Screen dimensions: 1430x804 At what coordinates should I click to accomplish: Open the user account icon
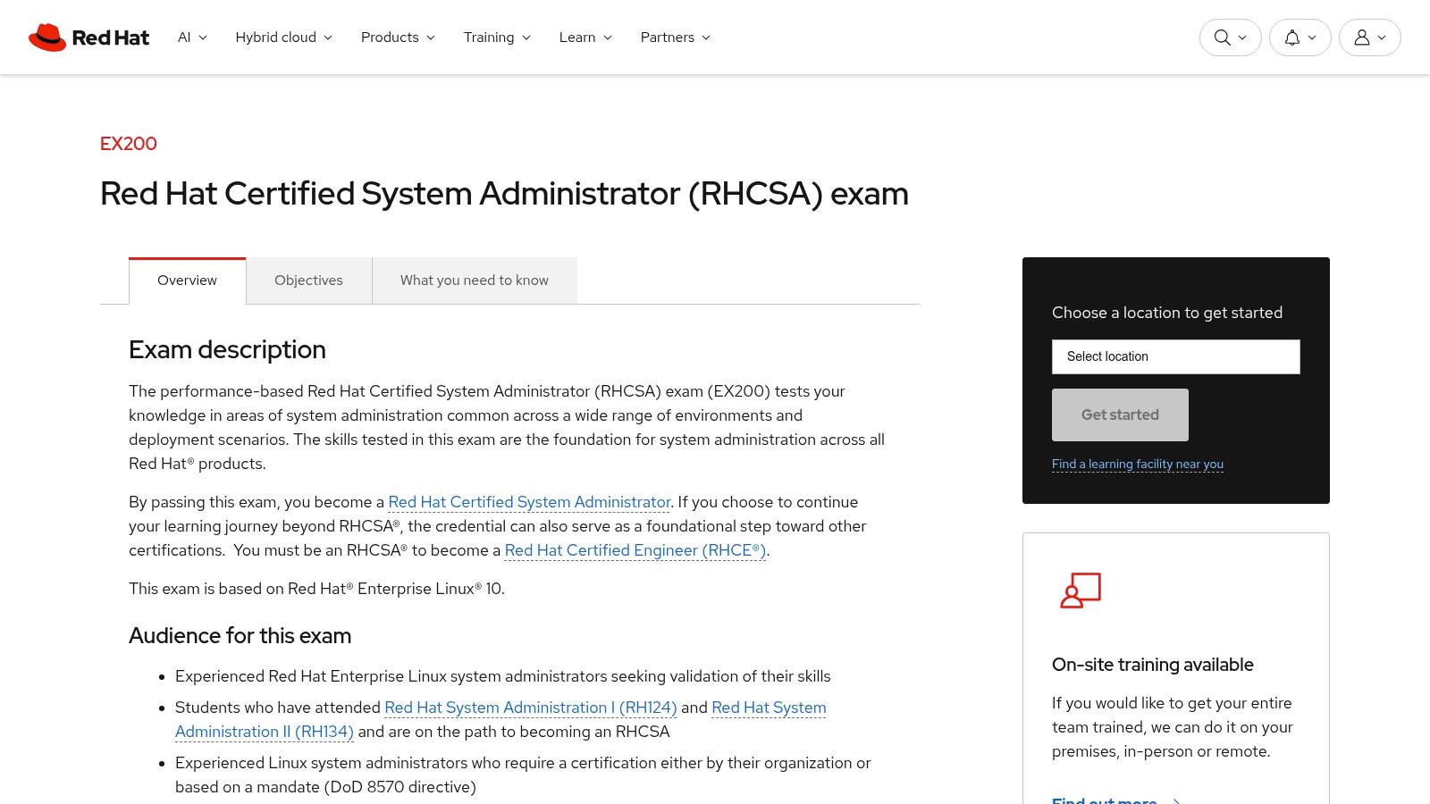coord(1369,38)
